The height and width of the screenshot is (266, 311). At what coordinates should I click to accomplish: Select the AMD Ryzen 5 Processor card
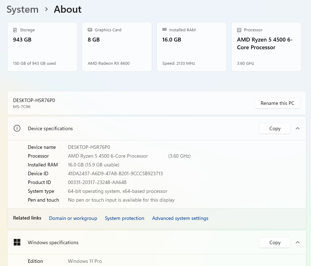(x=266, y=47)
